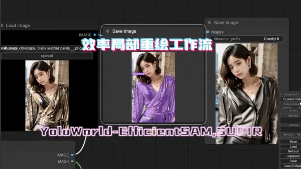Viewport: 301px width, 169px height.
Task: Click the Clear Queue button
Action: pyautogui.click(x=288, y=135)
